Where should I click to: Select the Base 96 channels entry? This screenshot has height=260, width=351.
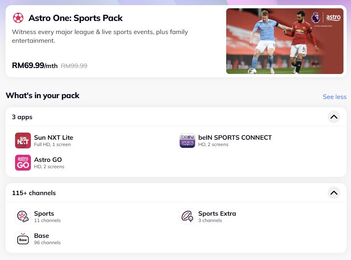pos(42,236)
